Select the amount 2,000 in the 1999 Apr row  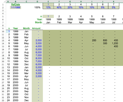[x=39, y=40]
